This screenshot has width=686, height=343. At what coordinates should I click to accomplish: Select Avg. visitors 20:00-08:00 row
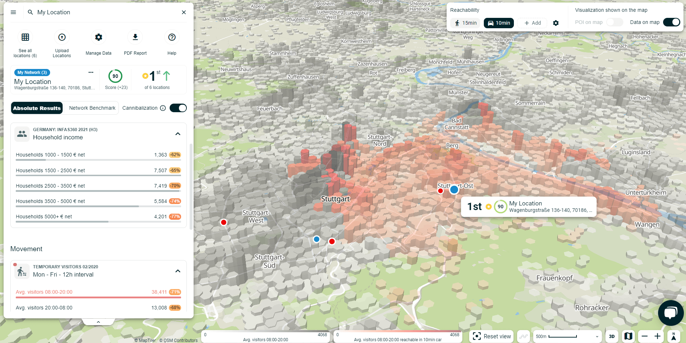pos(98,308)
